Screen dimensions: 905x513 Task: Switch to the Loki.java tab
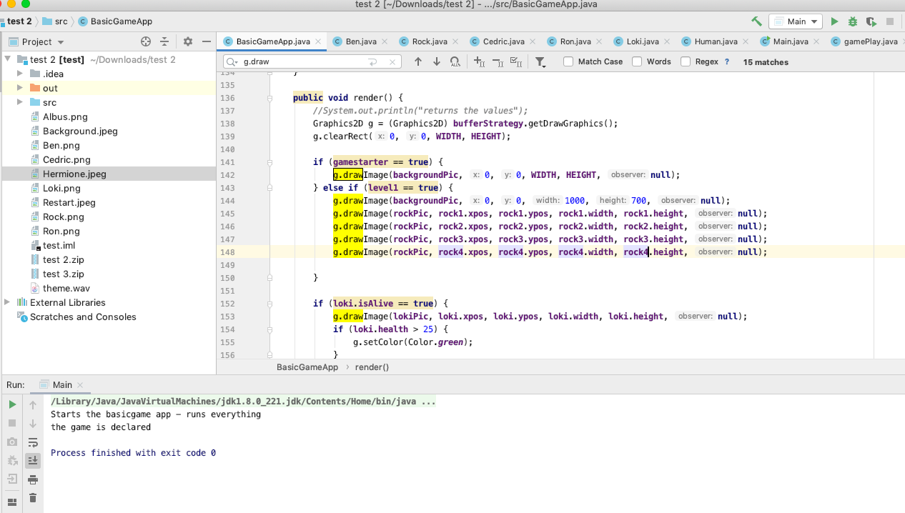coord(641,41)
